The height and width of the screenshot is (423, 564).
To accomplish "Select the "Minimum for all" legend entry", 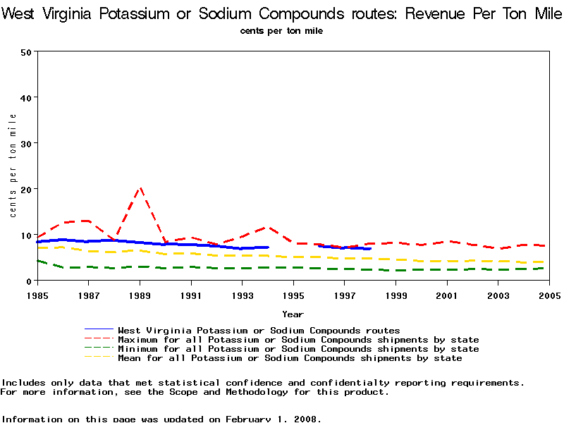I will coord(298,349).
